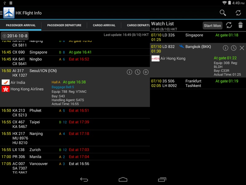Refresh the Watch List
The height and width of the screenshot is (185, 246).
[x=229, y=25]
